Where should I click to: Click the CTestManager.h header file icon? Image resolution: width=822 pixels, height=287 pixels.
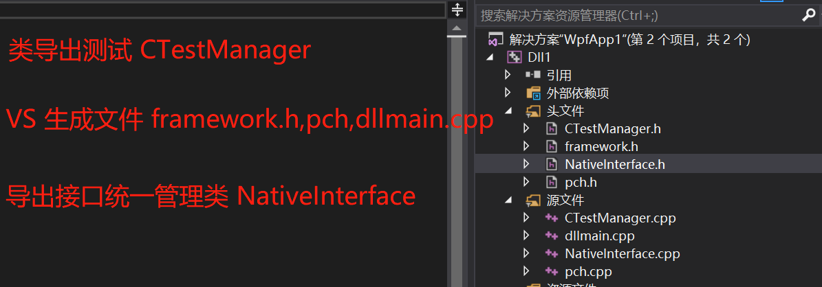tap(551, 129)
